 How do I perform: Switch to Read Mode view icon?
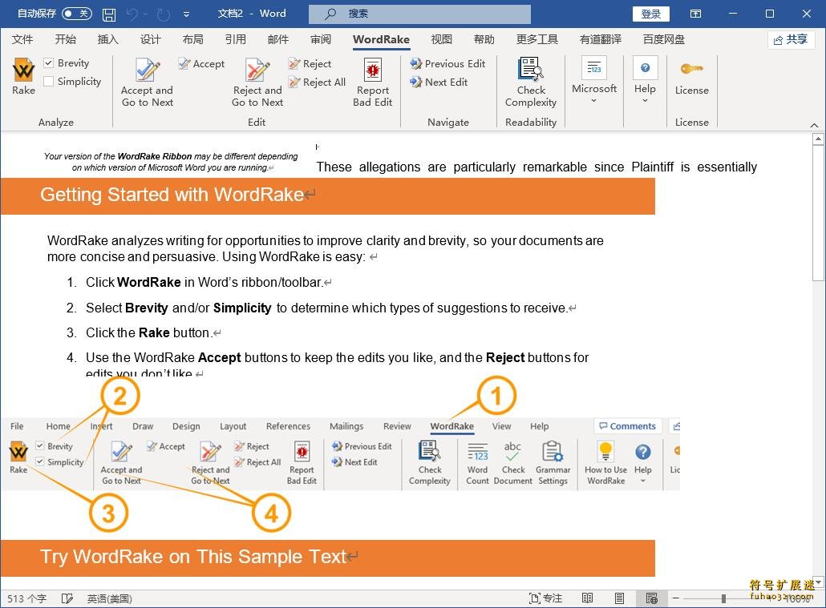click(x=587, y=598)
